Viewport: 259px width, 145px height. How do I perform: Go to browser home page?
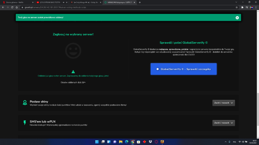coord(17,7)
